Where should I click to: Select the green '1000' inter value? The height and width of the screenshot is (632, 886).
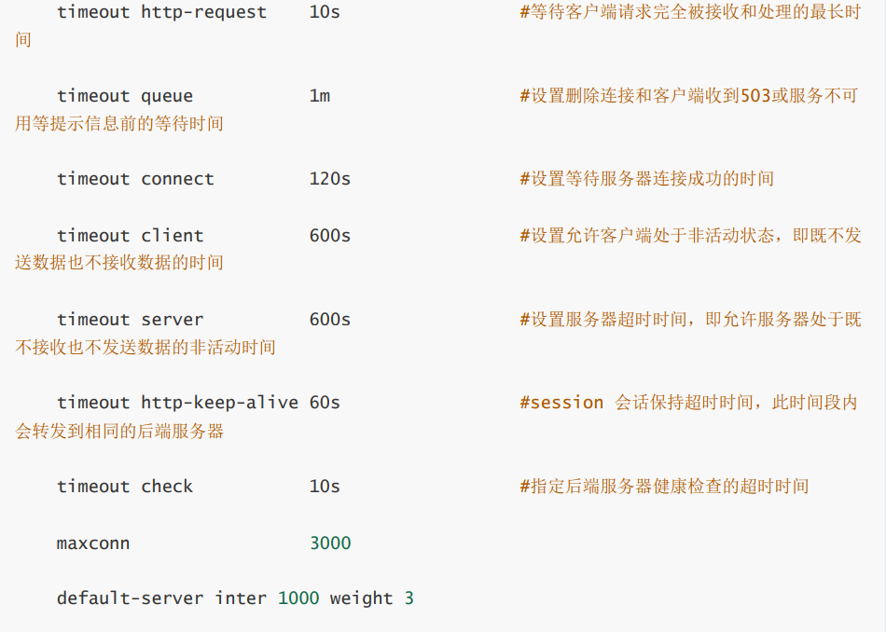pos(298,598)
